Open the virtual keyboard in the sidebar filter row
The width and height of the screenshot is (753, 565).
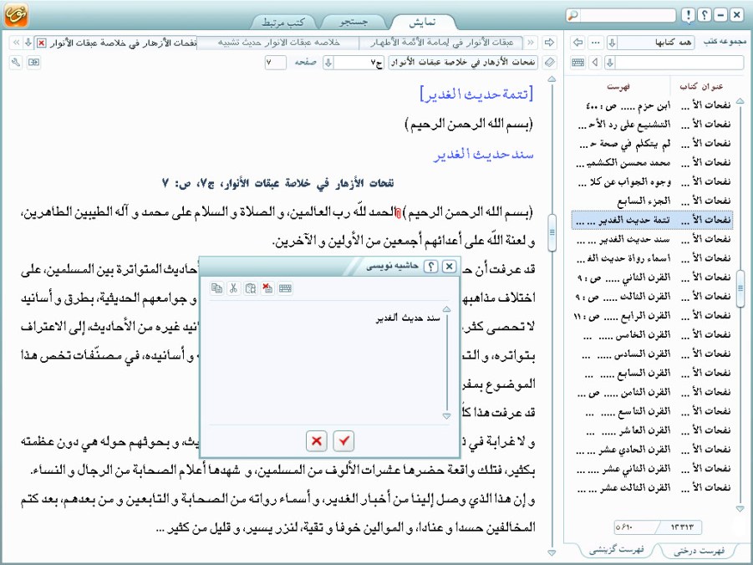[578, 63]
